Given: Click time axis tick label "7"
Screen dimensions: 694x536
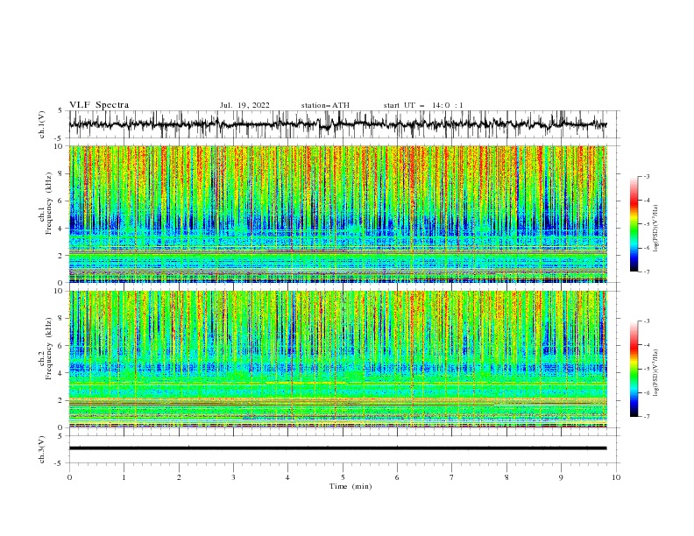Looking at the screenshot, I should 452,477.
